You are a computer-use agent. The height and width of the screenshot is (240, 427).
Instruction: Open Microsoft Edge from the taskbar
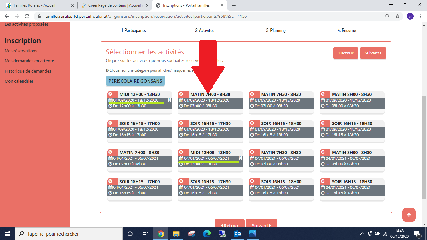pos(207,234)
